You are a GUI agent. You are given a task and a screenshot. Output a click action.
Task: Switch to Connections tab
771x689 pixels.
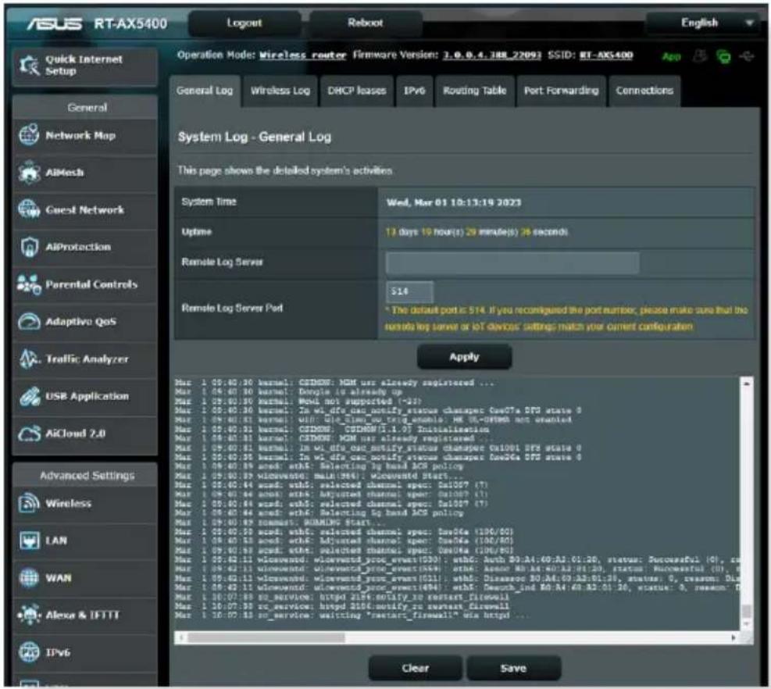644,91
